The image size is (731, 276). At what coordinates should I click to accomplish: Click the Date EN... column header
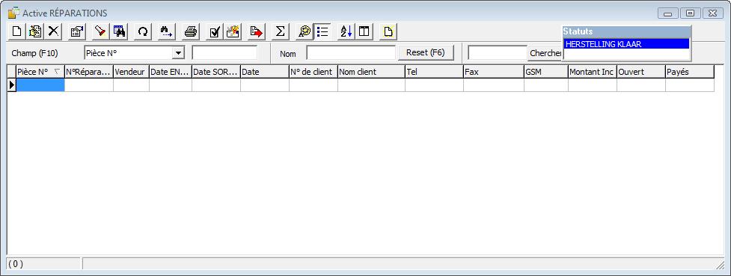pyautogui.click(x=170, y=72)
